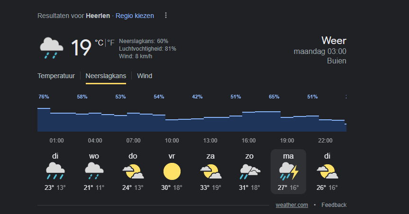Click the 19:00 precipitation bar
Viewport: 409px width, 214px height.
point(287,124)
